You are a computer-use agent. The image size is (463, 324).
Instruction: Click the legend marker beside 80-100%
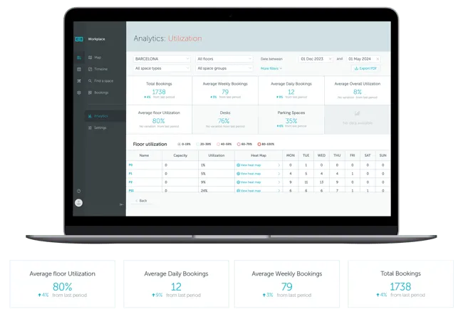tap(259, 145)
